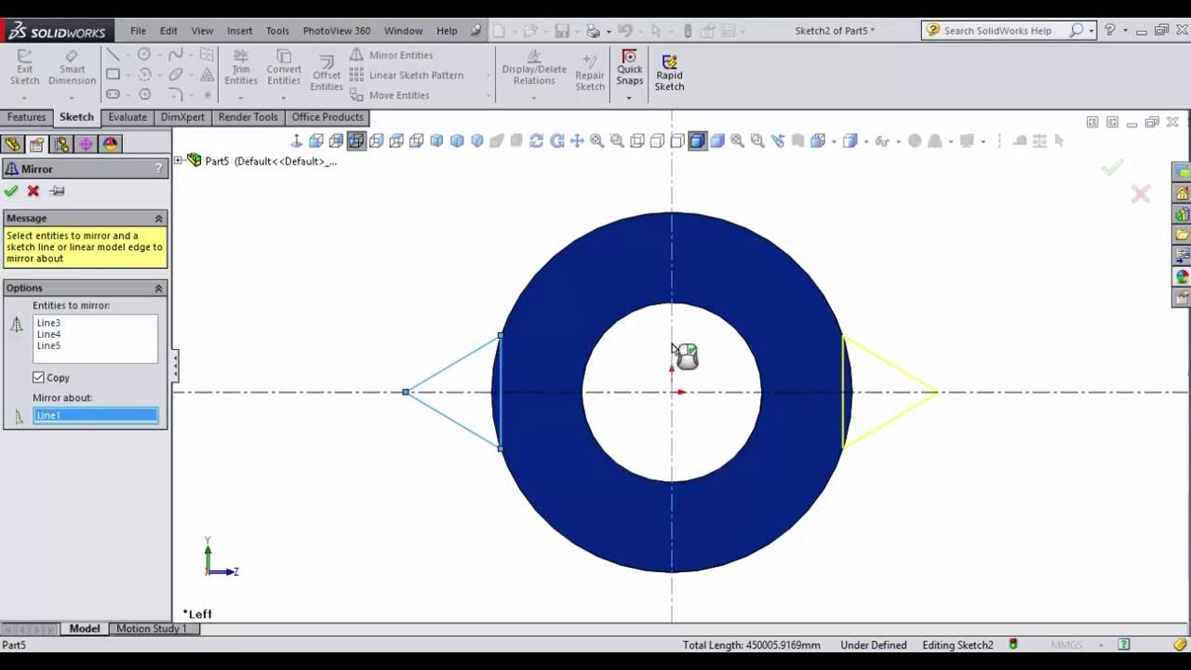
Task: Open the Trim Entities tool
Action: pos(241,67)
